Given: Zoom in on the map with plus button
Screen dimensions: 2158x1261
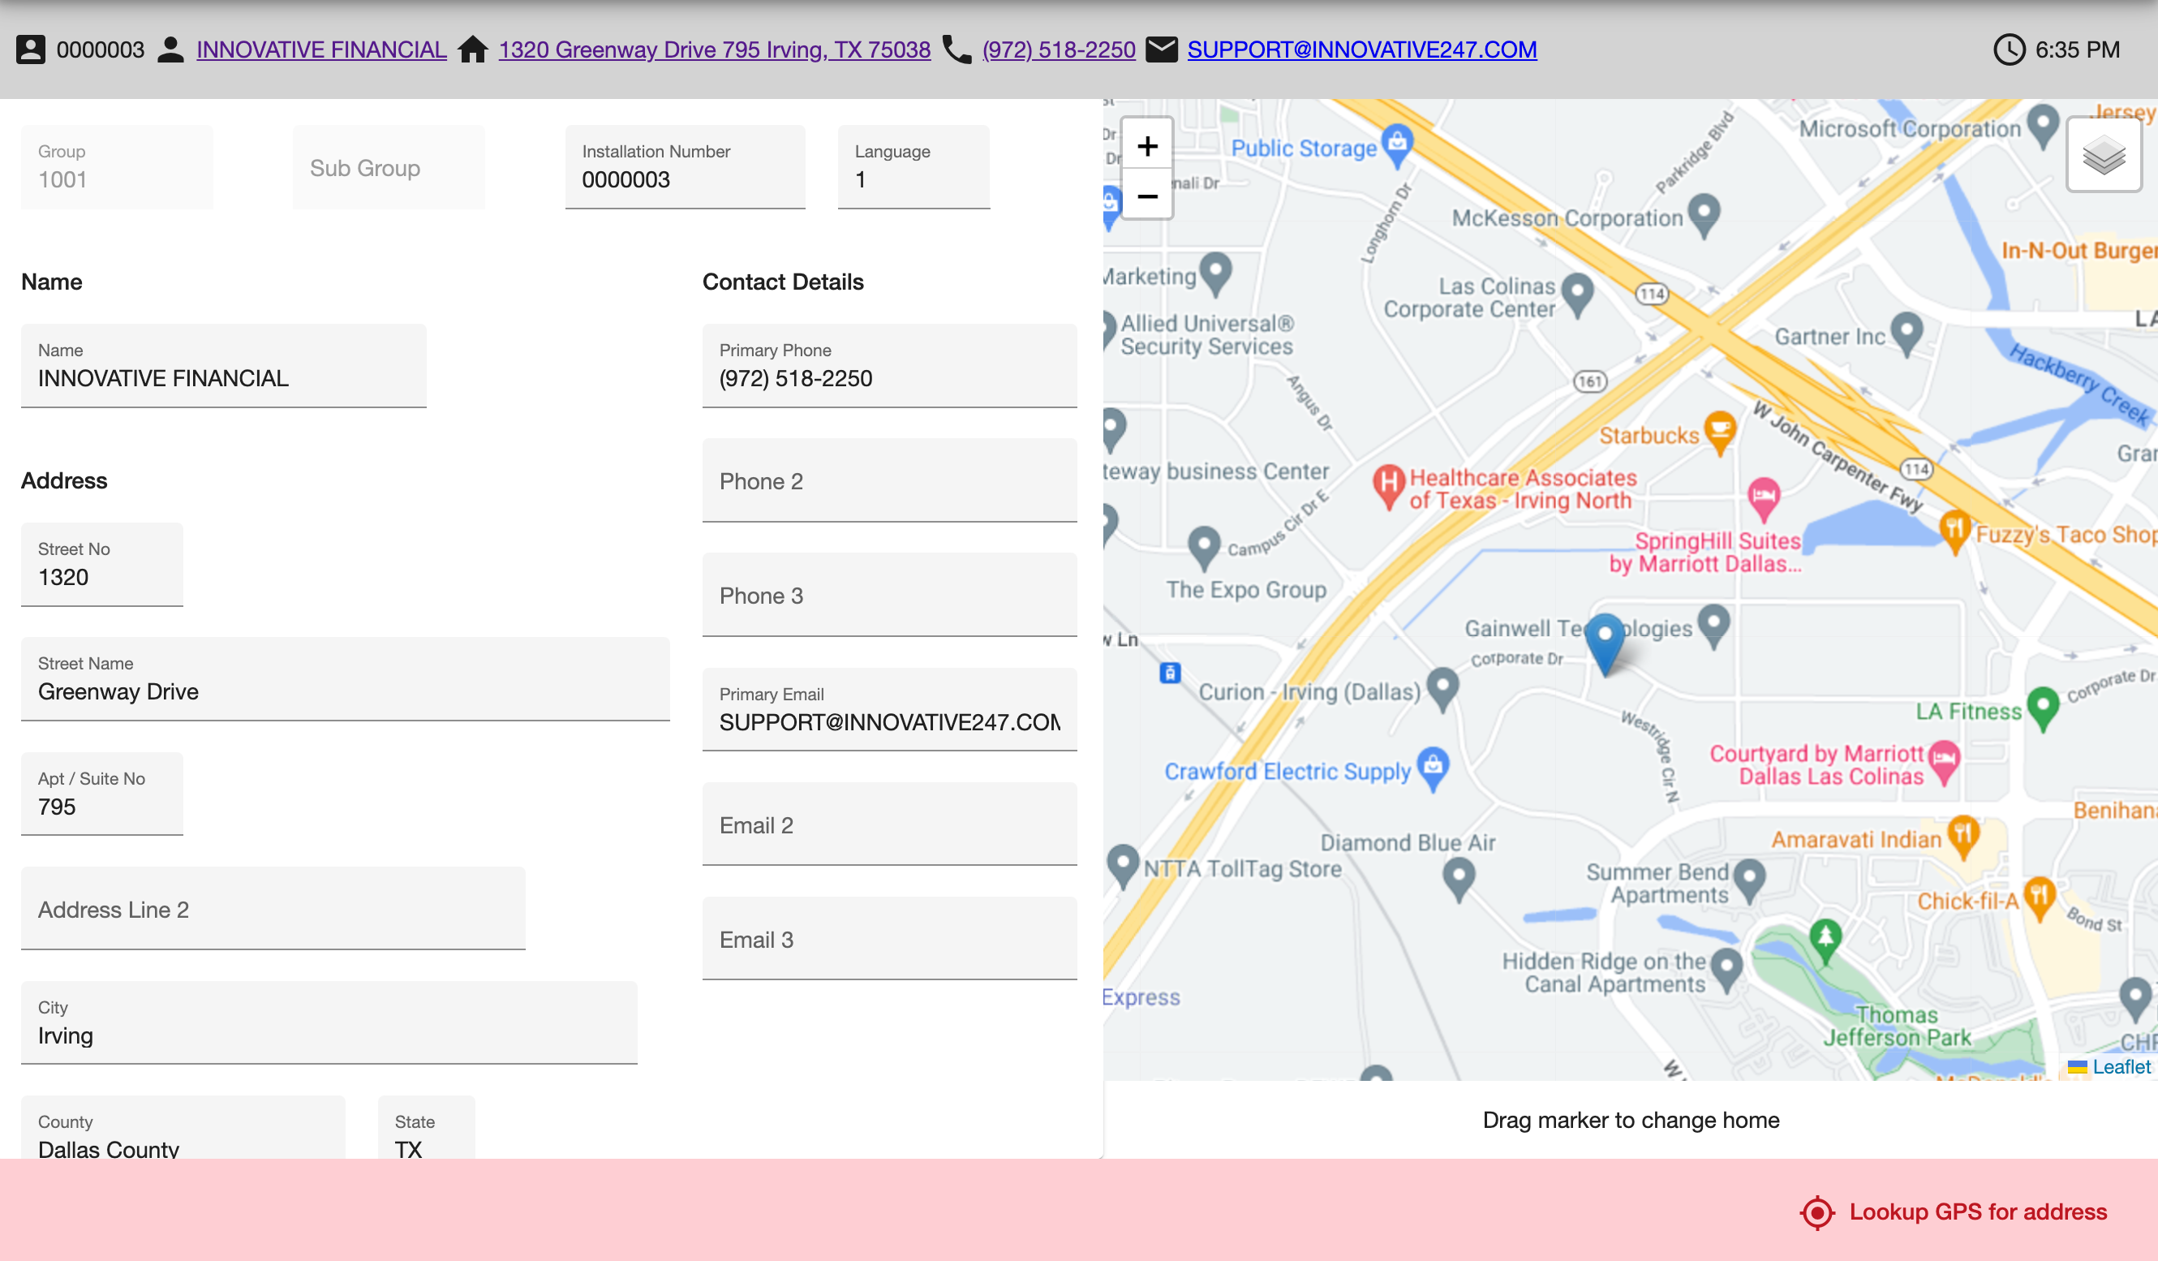Looking at the screenshot, I should click(1146, 145).
